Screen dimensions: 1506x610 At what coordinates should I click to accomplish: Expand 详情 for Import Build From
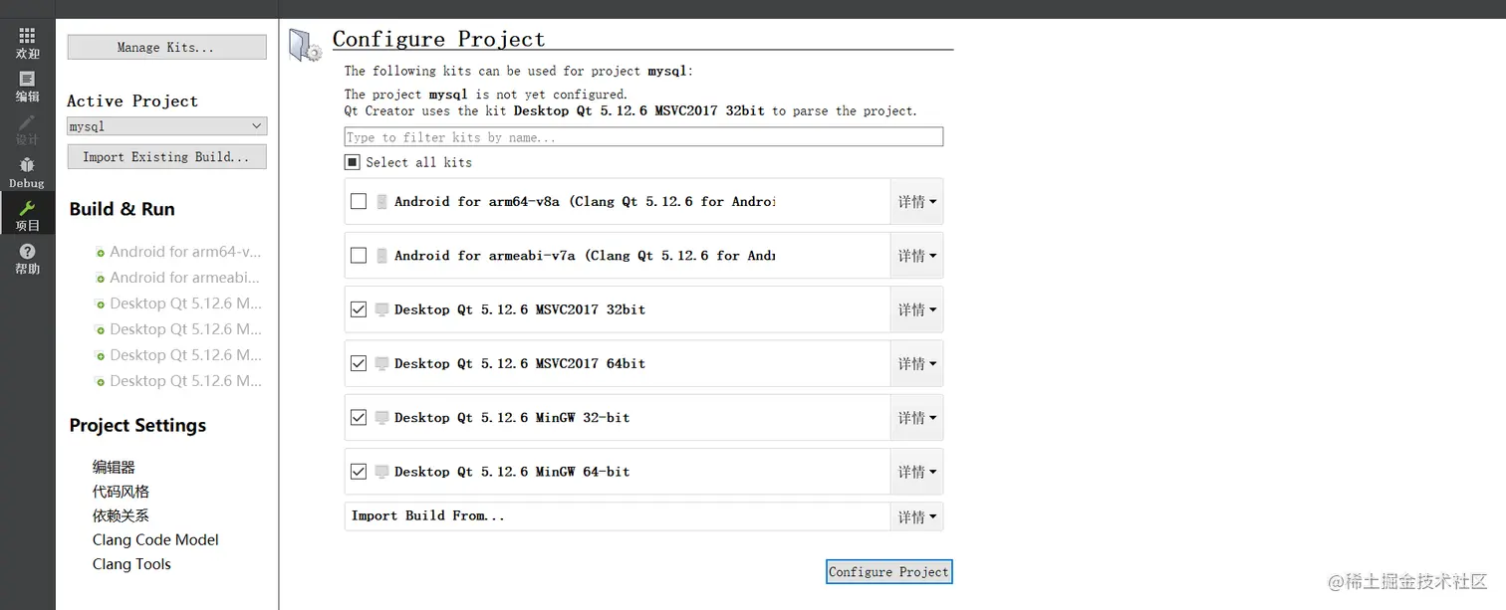[x=916, y=516]
